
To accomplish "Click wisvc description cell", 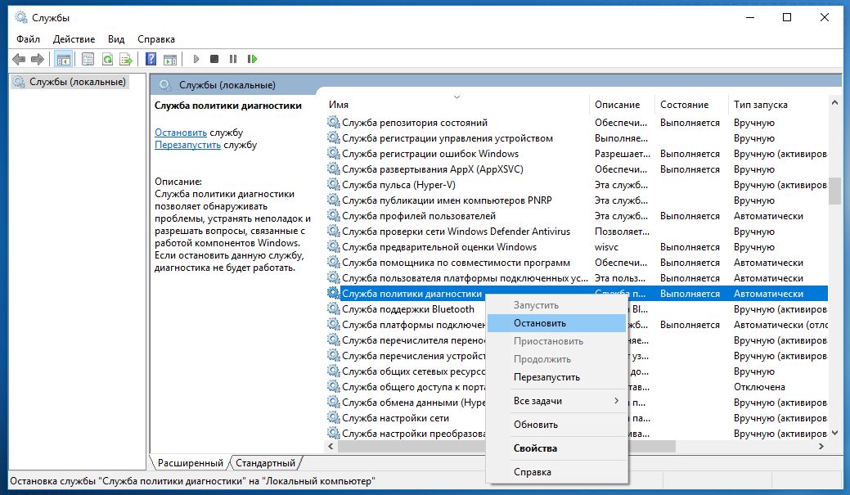I will click(x=606, y=247).
